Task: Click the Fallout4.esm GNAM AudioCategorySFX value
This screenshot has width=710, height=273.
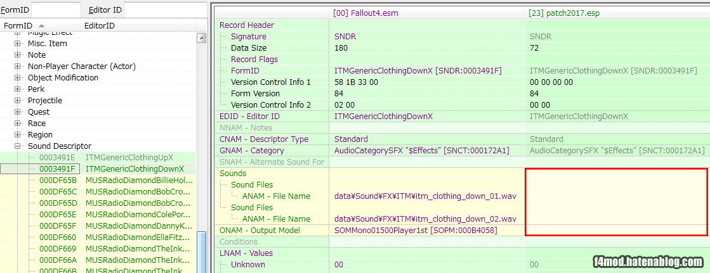Action: (422, 151)
